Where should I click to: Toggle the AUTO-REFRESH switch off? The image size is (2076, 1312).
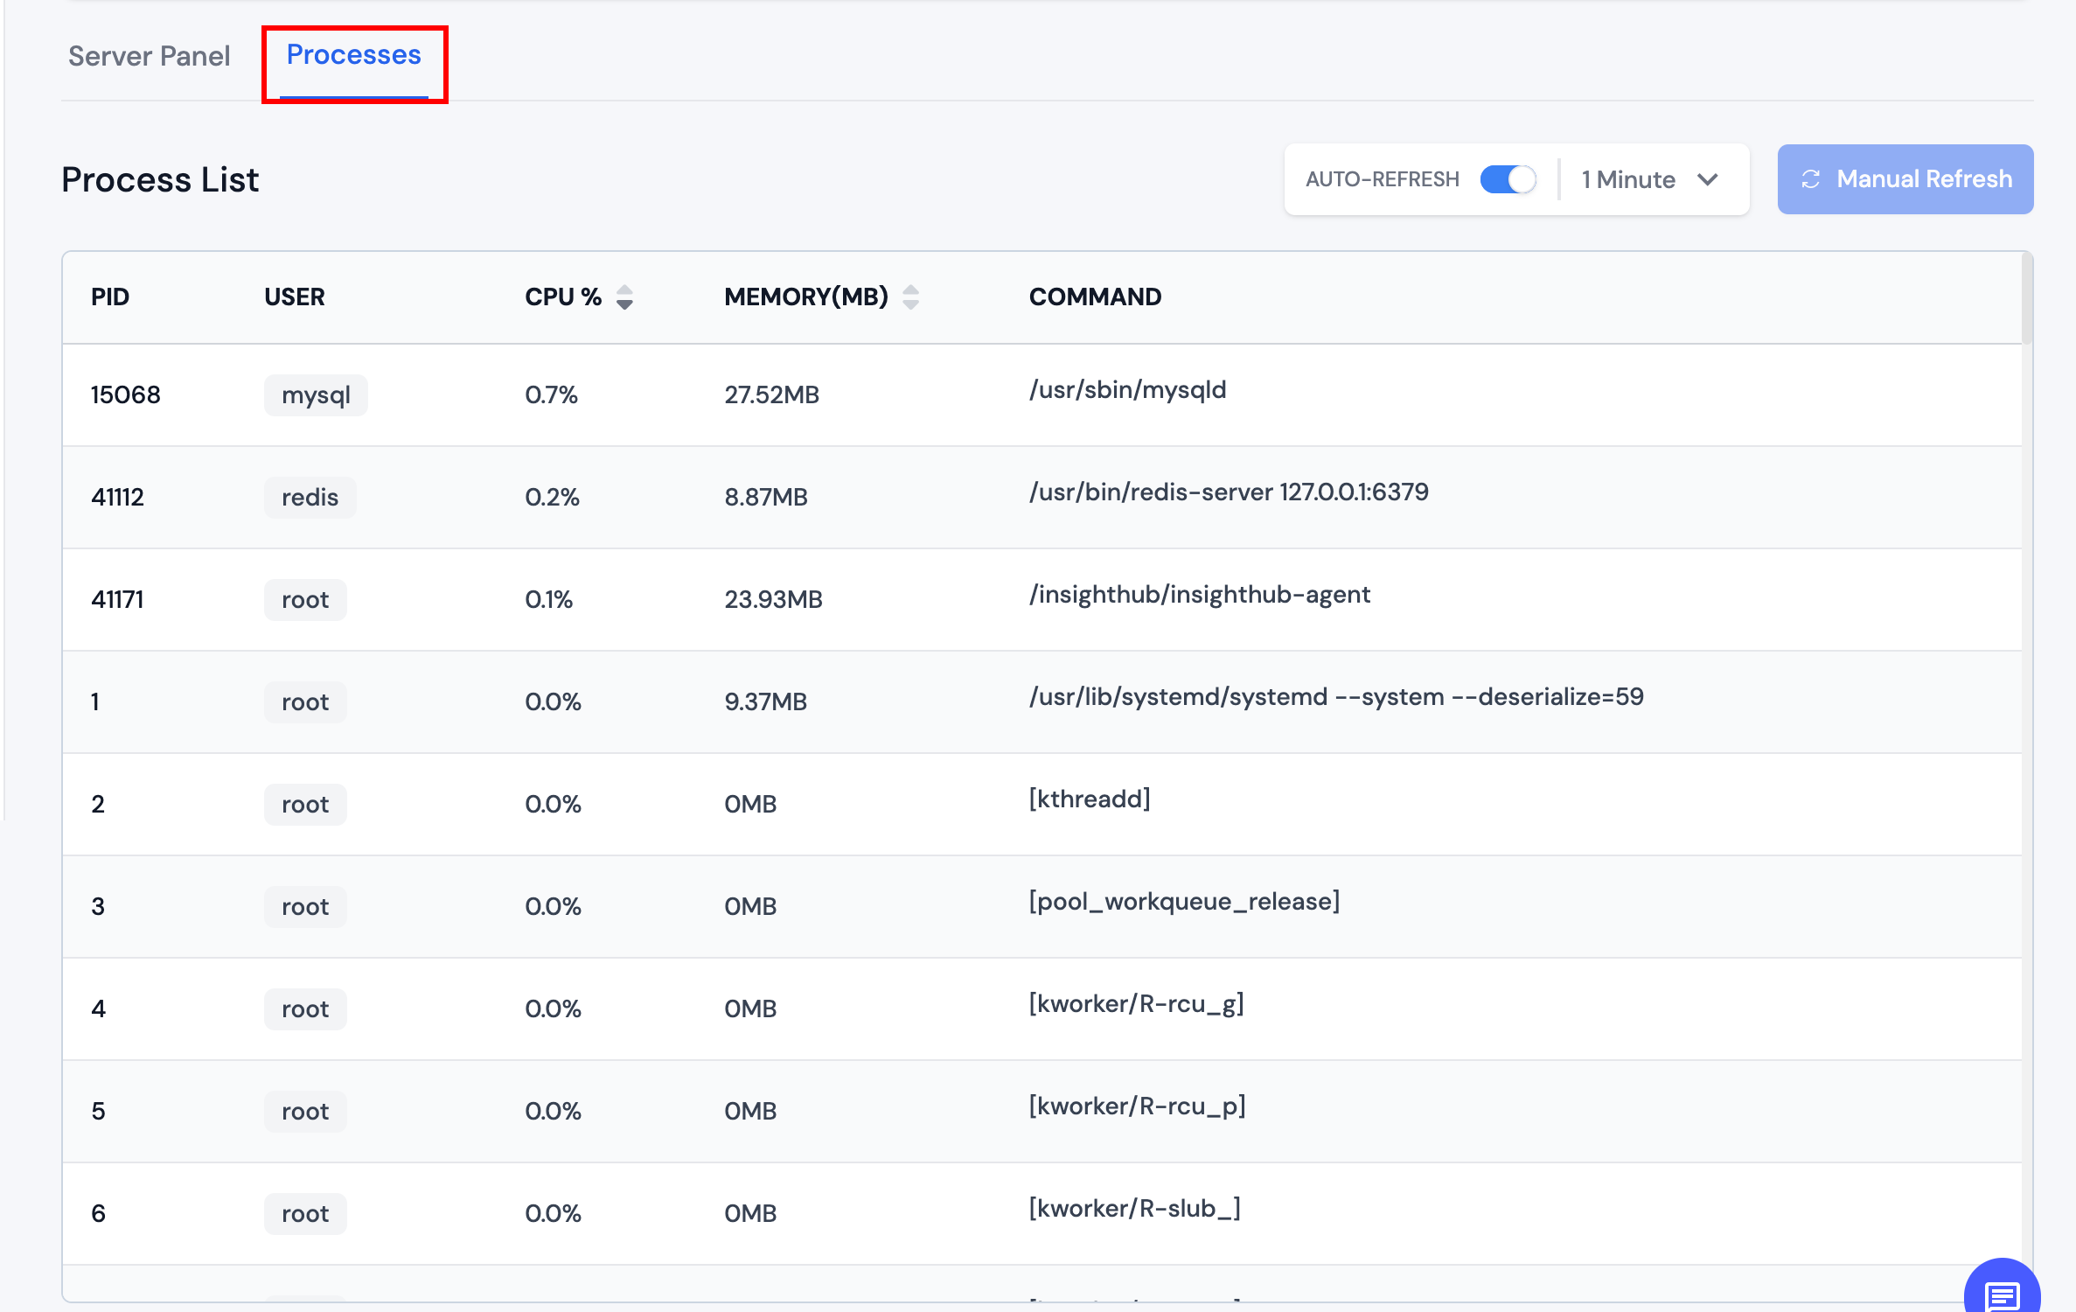click(x=1508, y=179)
